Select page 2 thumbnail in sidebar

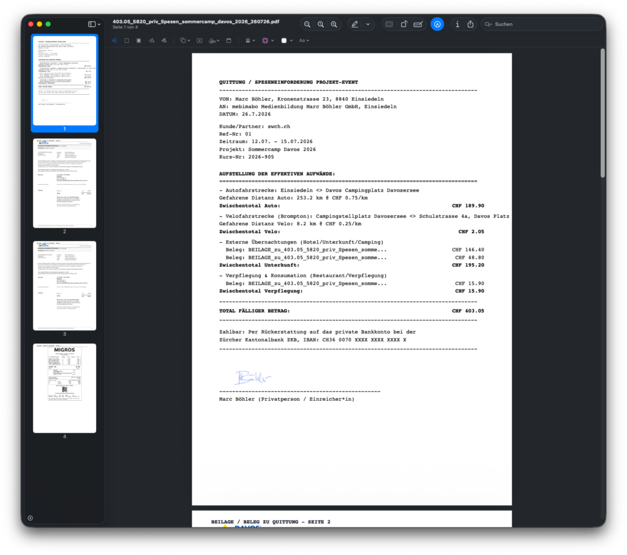[64, 183]
